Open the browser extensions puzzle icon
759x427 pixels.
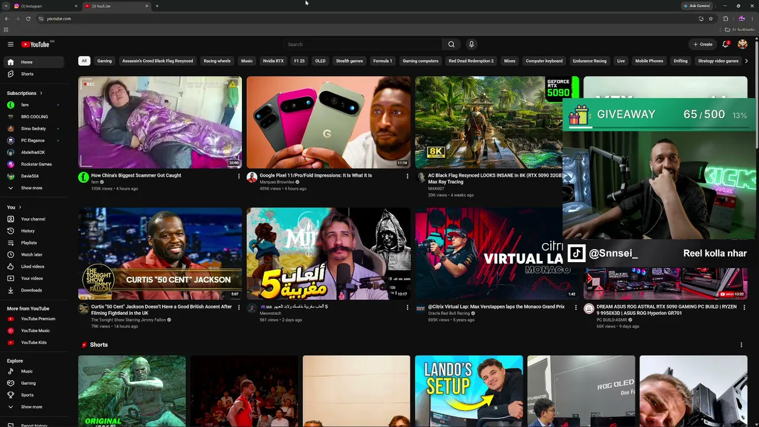pos(726,18)
